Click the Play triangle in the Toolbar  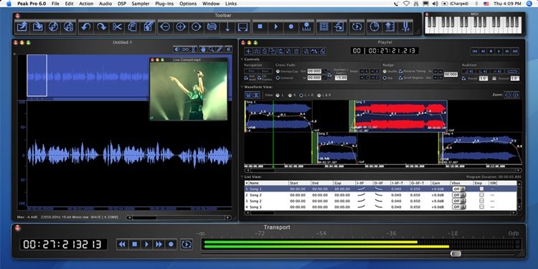coord(276,27)
